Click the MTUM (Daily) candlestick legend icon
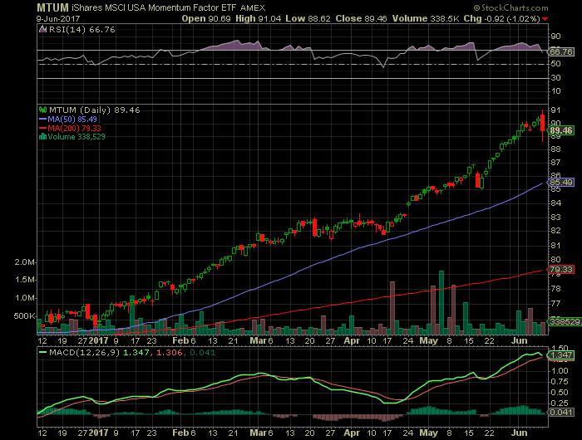This screenshot has width=582, height=440. pos(42,110)
